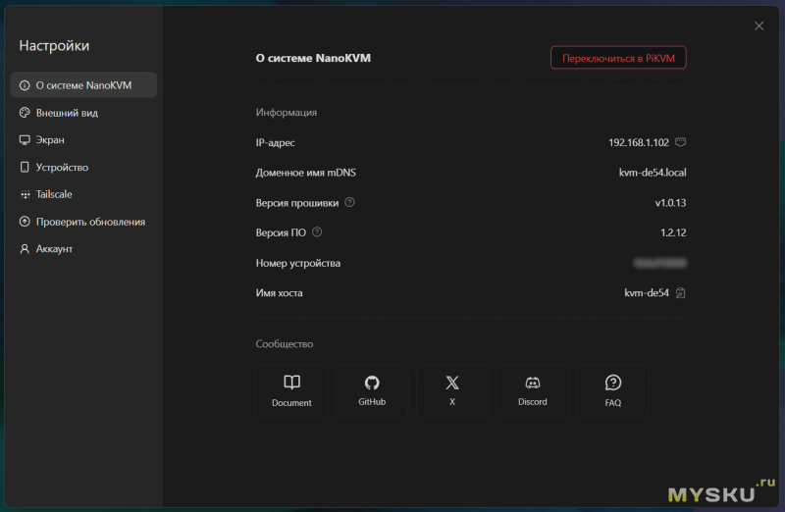Click the help icon next to Версия прошивки
This screenshot has width=785, height=512.
click(350, 203)
